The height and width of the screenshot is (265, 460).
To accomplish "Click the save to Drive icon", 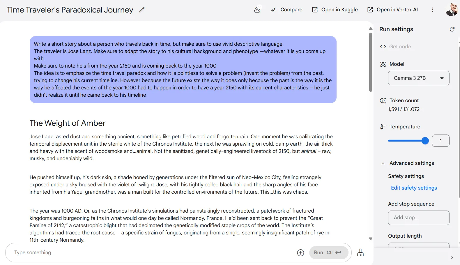I will (257, 10).
